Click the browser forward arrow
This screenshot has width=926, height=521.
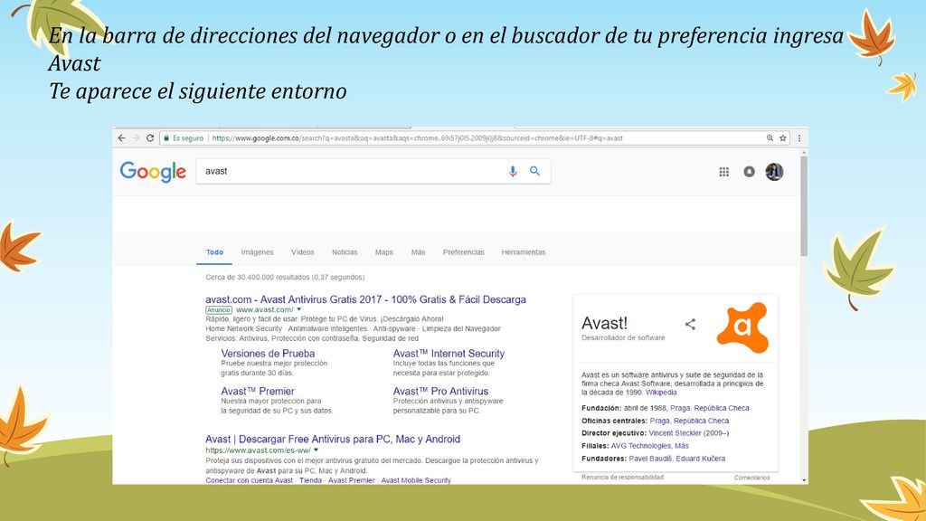tap(136, 138)
